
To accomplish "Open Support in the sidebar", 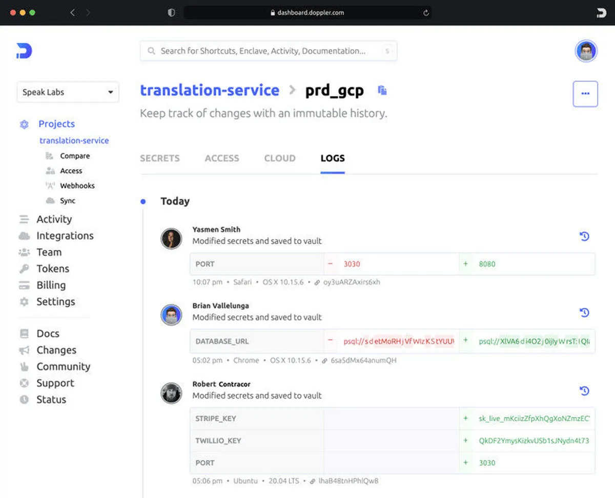I will [55, 383].
